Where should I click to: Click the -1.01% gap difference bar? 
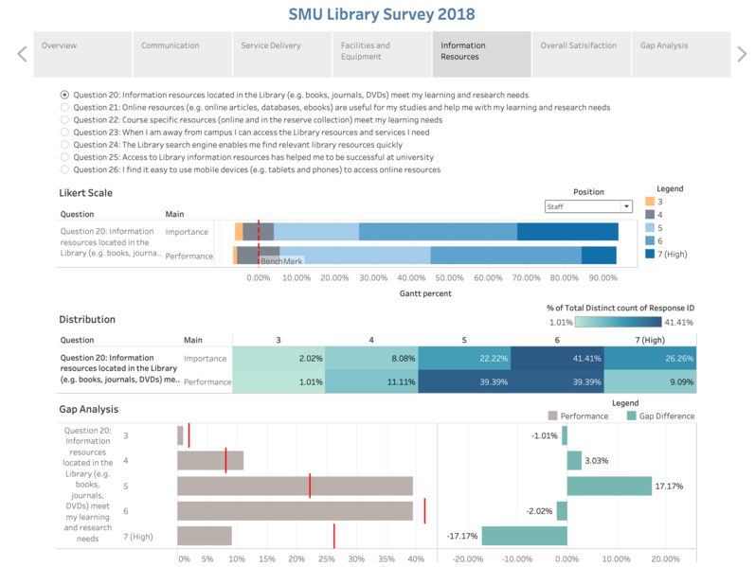[565, 435]
